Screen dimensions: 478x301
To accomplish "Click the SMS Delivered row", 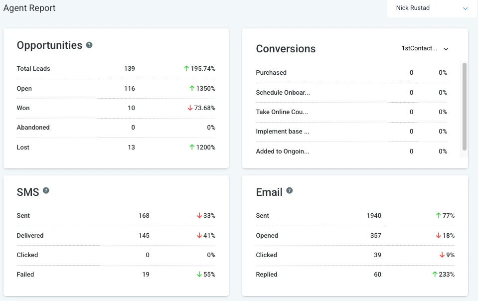I will (x=116, y=236).
